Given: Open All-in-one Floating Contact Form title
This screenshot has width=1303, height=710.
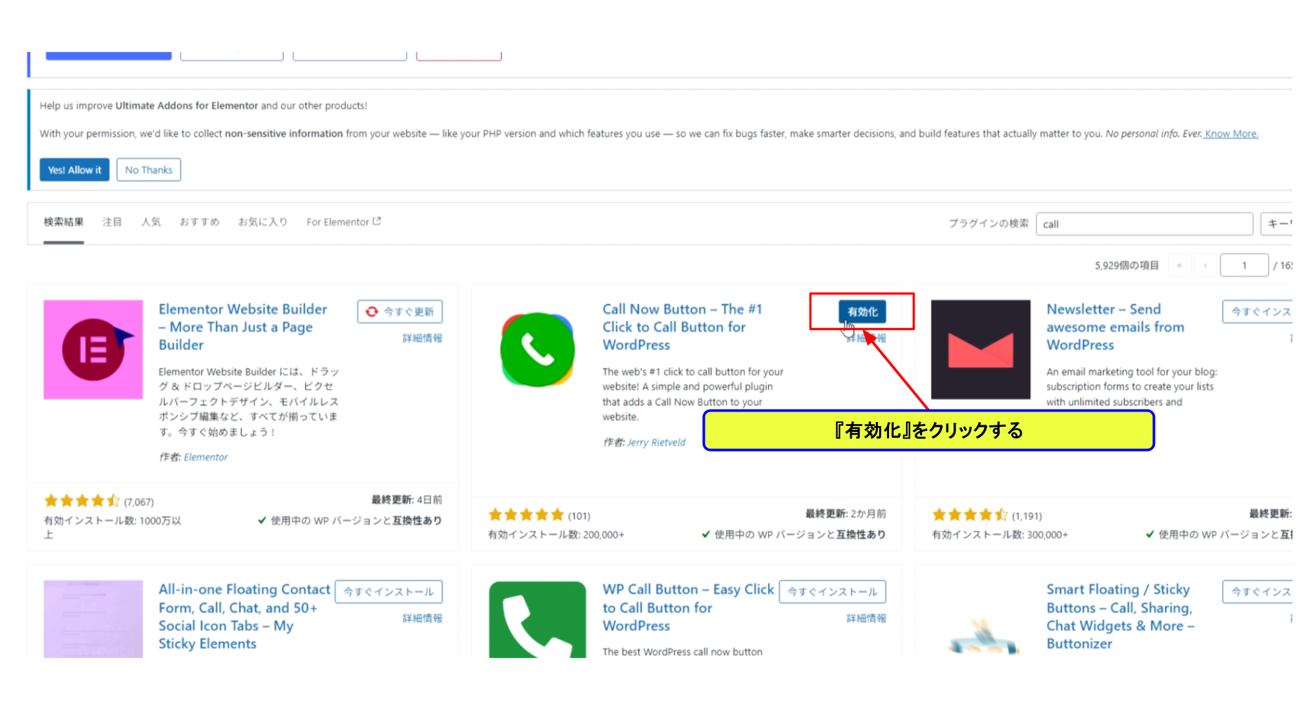Looking at the screenshot, I should click(244, 617).
